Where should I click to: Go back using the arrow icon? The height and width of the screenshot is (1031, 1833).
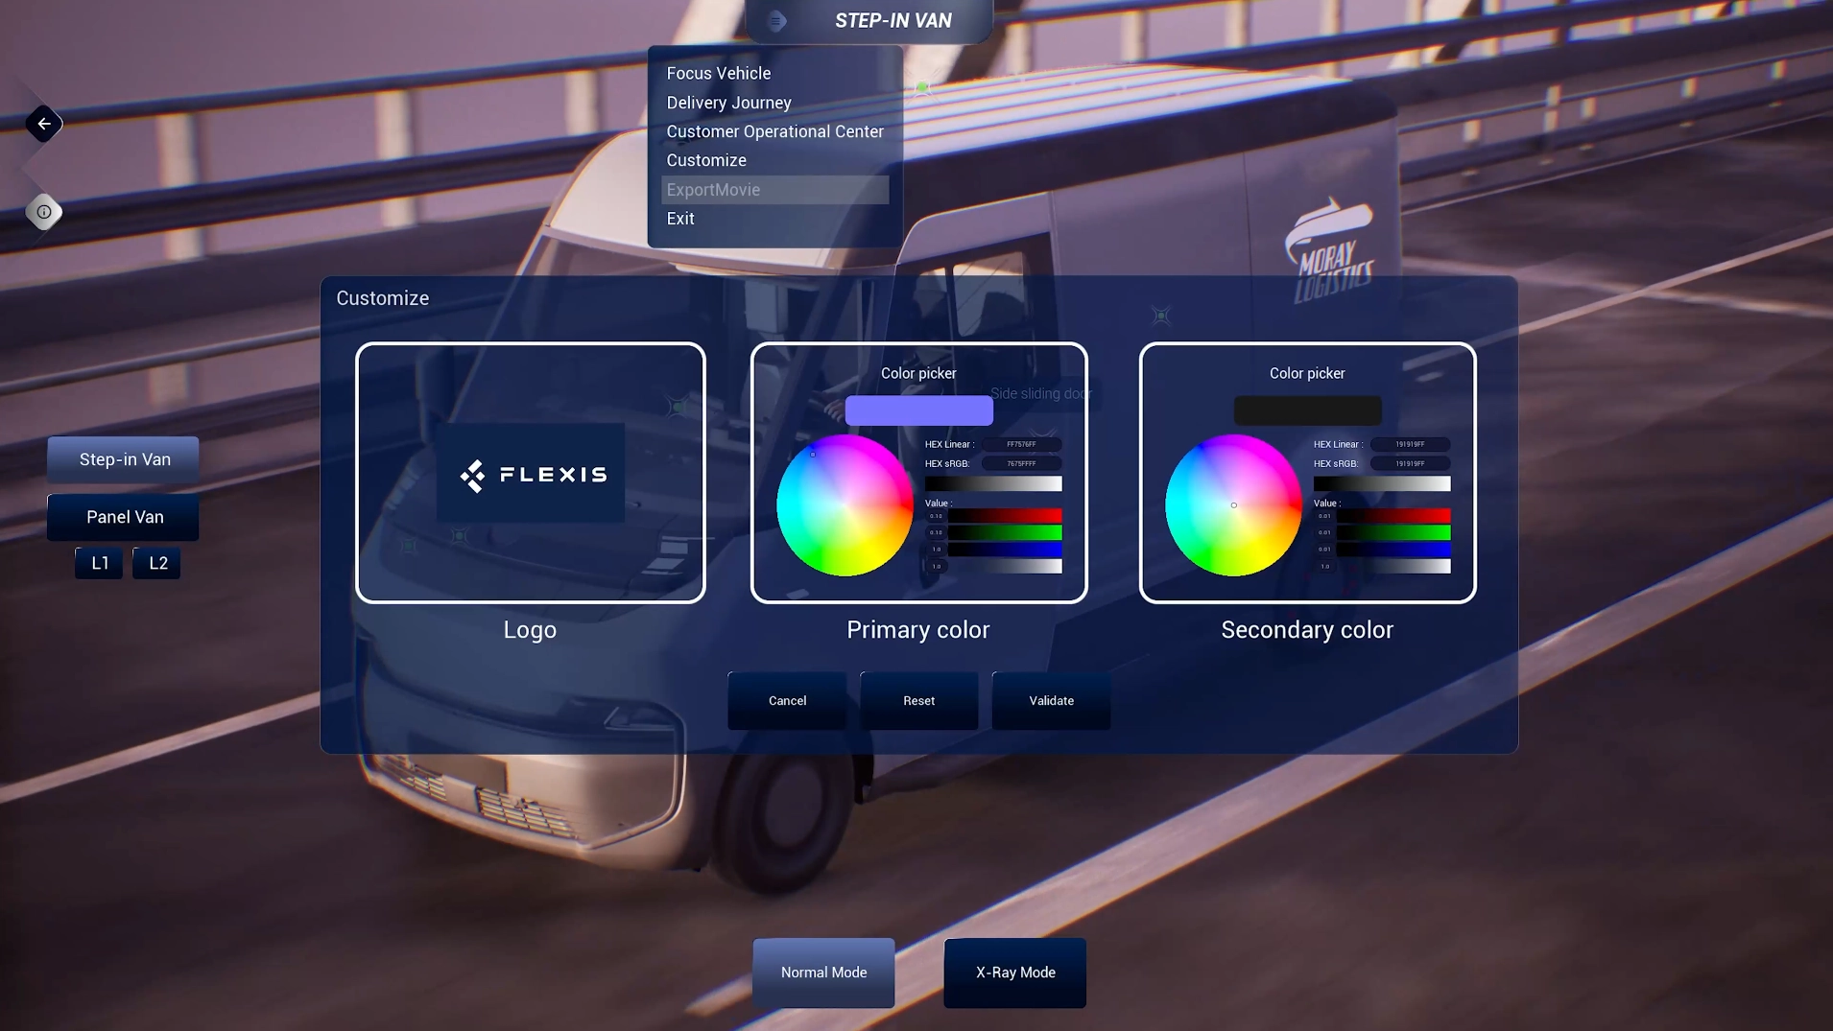click(44, 124)
